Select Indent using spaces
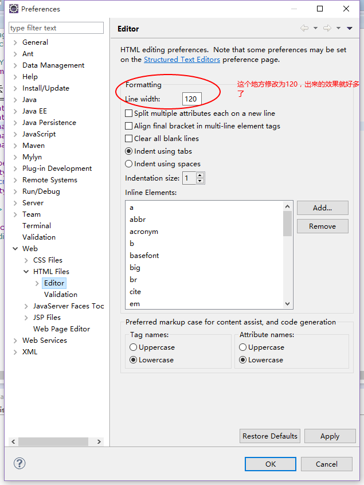364x485 pixels. pos(128,163)
